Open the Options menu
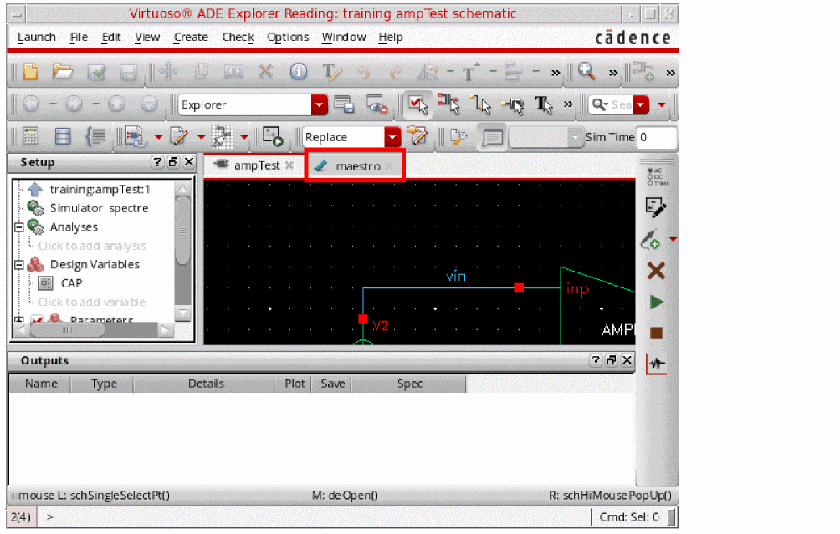The height and width of the screenshot is (534, 840). click(x=288, y=37)
